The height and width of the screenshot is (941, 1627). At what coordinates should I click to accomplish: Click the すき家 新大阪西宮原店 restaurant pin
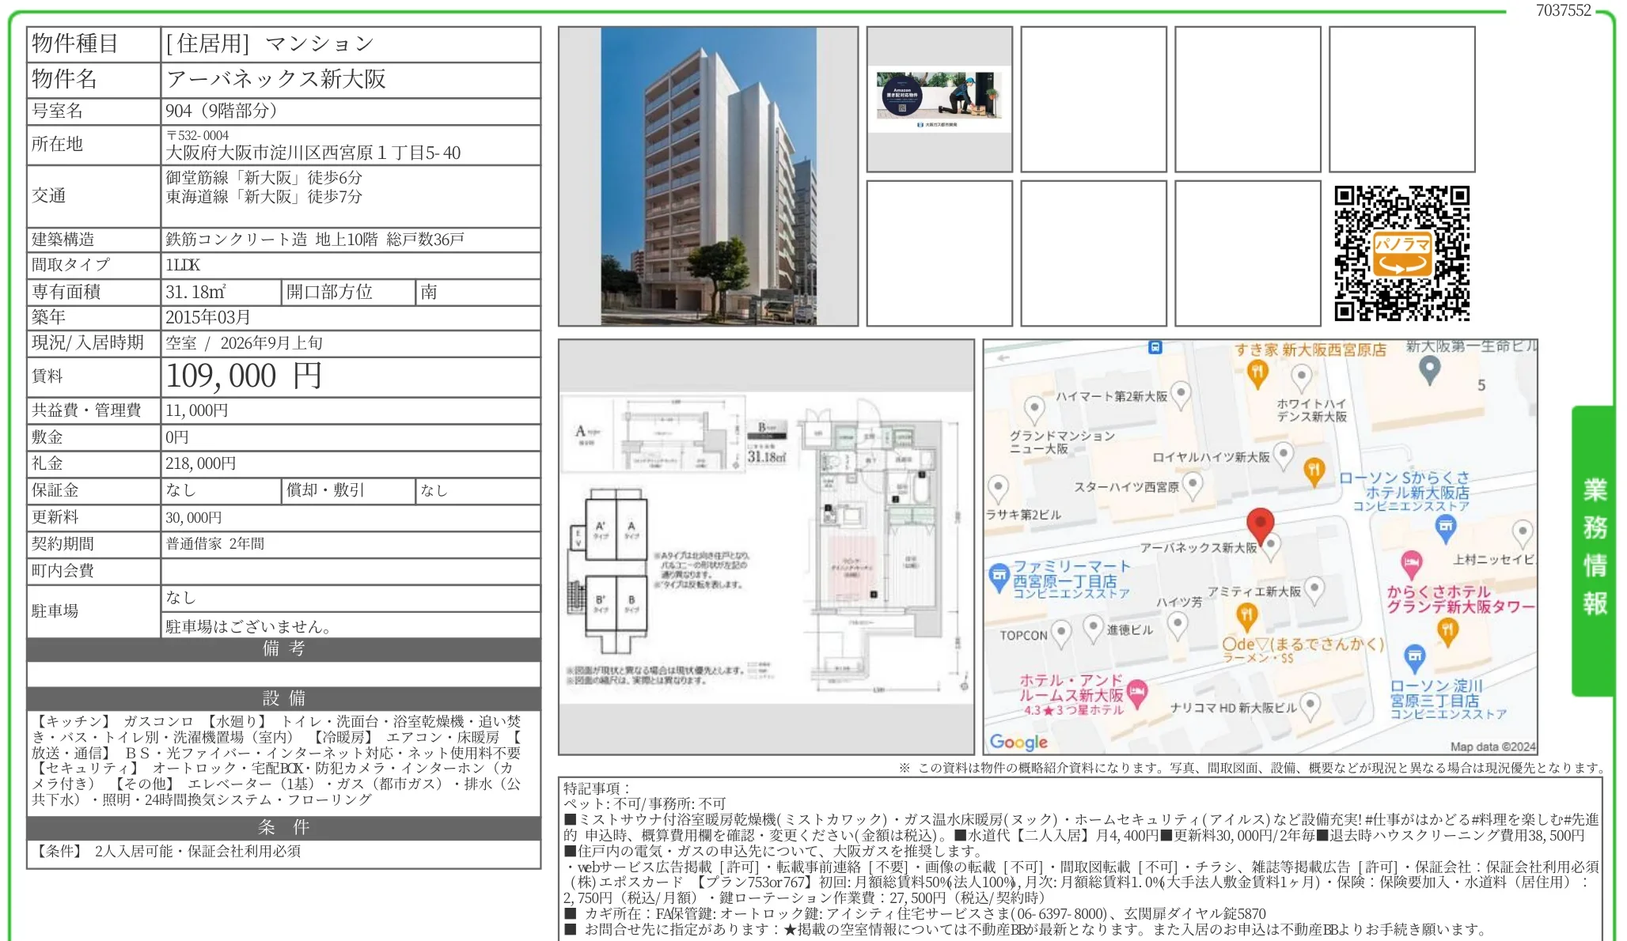pyautogui.click(x=1257, y=373)
